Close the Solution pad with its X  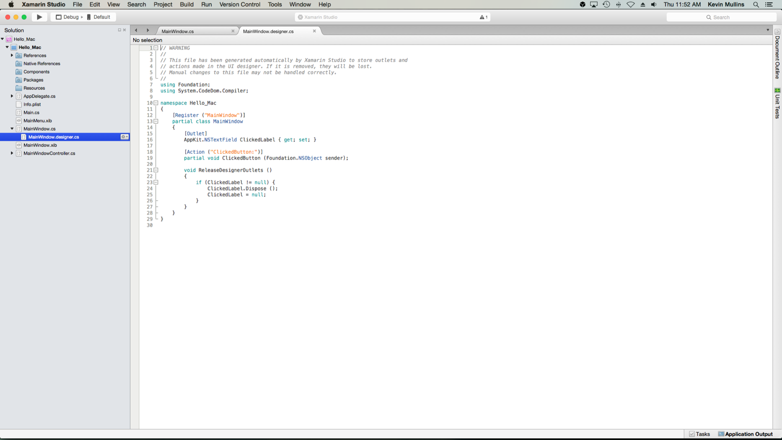point(125,30)
